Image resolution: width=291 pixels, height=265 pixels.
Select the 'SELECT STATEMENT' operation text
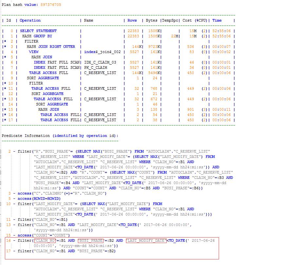tap(38, 31)
